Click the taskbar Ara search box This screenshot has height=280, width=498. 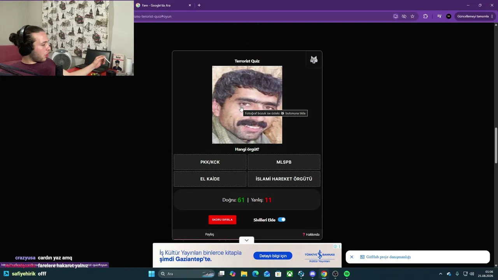tap(186, 274)
